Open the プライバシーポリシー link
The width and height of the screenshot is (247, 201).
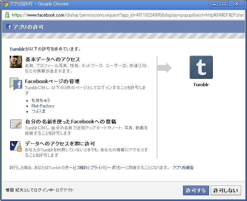(x=108, y=167)
